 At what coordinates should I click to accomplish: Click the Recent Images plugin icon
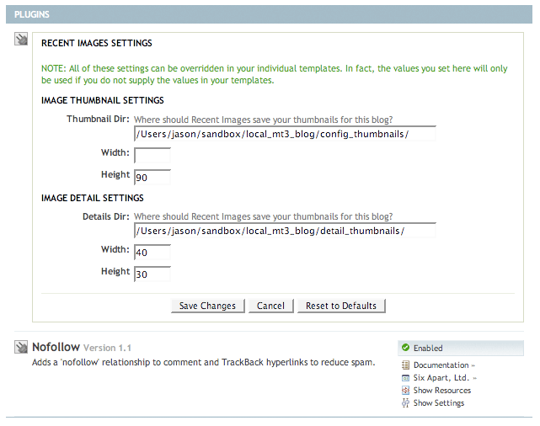tap(22, 40)
